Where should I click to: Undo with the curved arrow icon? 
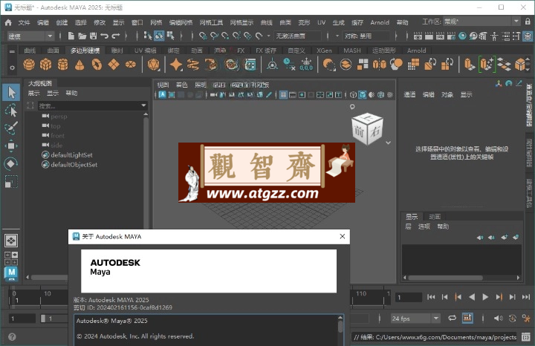click(x=105, y=36)
